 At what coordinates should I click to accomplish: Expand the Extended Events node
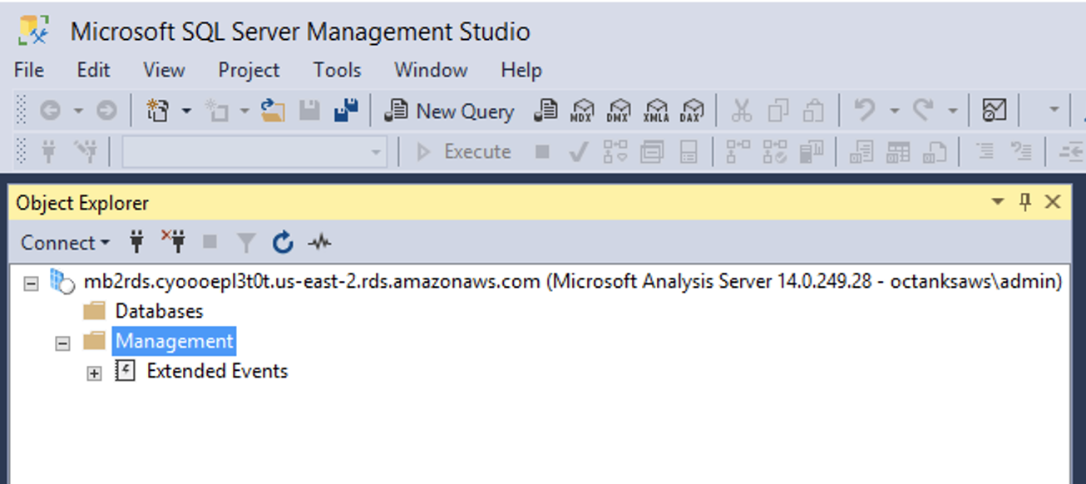[94, 374]
